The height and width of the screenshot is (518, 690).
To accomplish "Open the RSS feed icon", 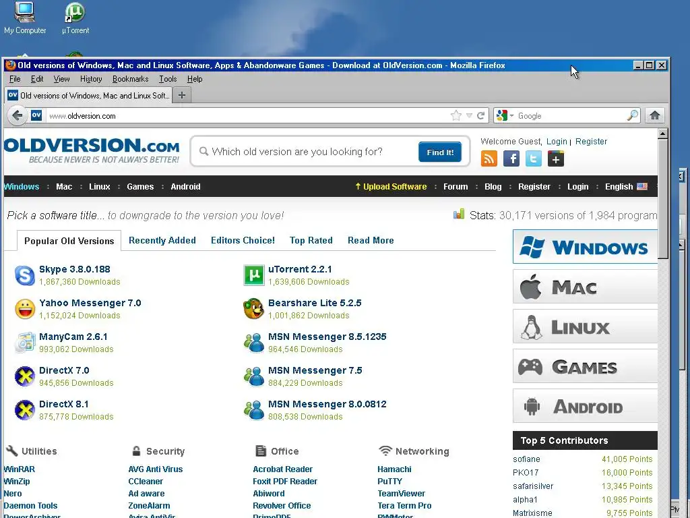I will 489,159.
